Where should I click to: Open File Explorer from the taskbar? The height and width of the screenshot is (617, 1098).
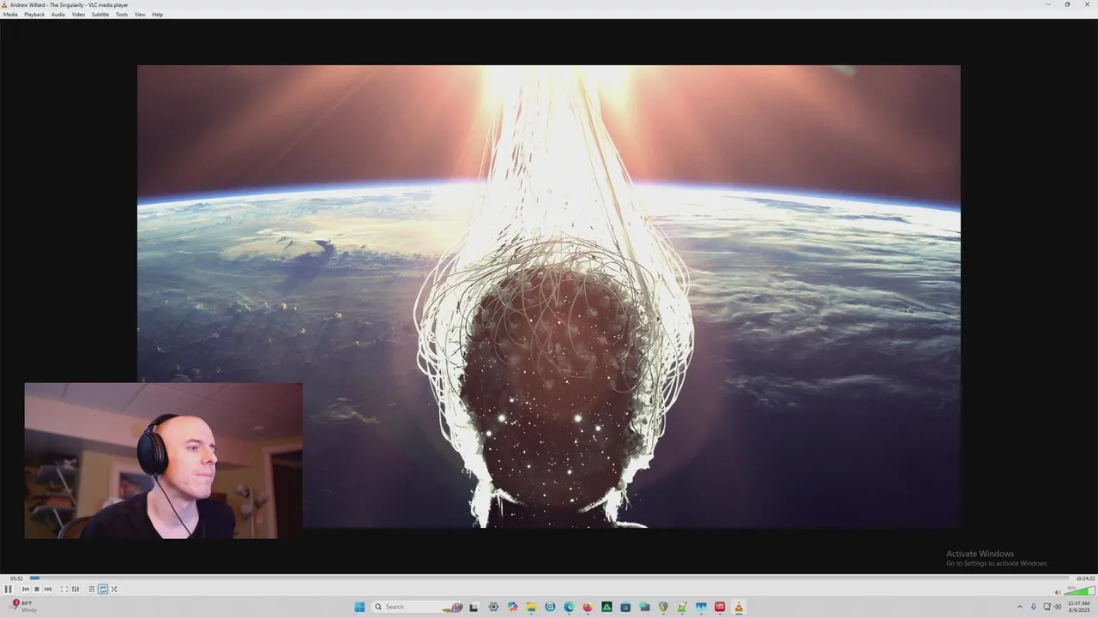pyautogui.click(x=531, y=607)
